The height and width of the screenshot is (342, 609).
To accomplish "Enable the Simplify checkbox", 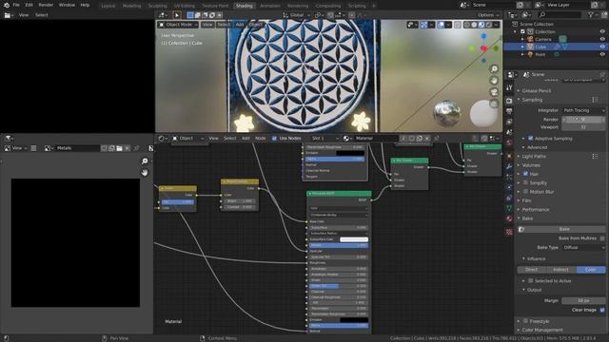I will pos(525,182).
